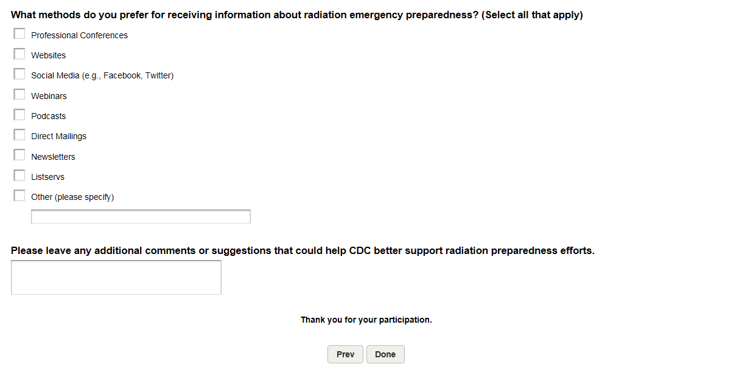The width and height of the screenshot is (734, 381).
Task: Click the Other specify text field
Action: click(x=141, y=217)
